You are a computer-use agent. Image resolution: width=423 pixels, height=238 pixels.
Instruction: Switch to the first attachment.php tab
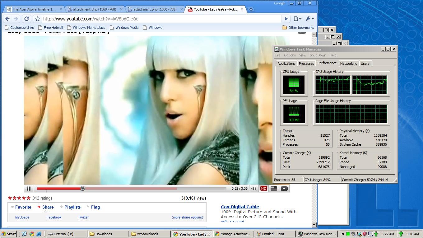95,9
